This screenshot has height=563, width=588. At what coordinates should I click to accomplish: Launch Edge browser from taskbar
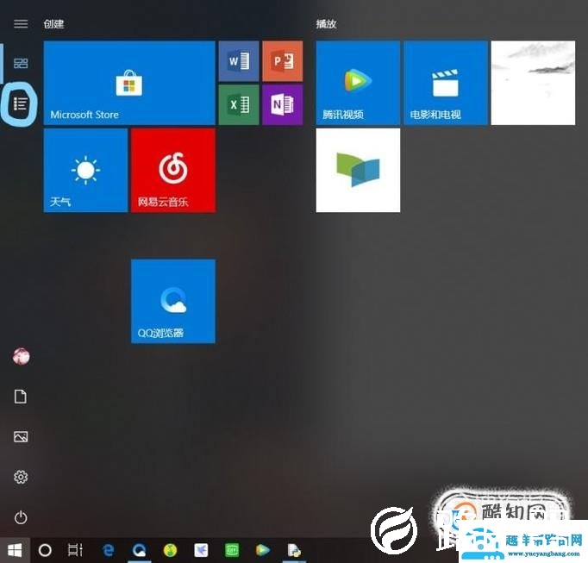coord(109,550)
